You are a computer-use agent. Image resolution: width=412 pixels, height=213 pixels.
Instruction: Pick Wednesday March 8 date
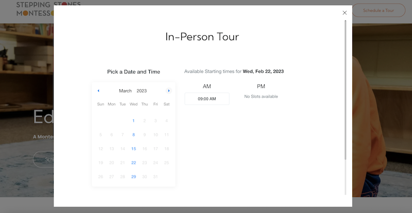pos(133,135)
